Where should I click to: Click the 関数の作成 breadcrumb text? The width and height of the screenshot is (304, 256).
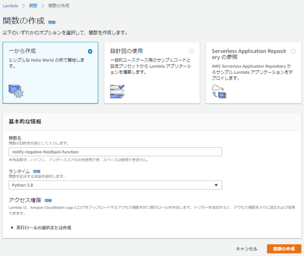pos(59,6)
